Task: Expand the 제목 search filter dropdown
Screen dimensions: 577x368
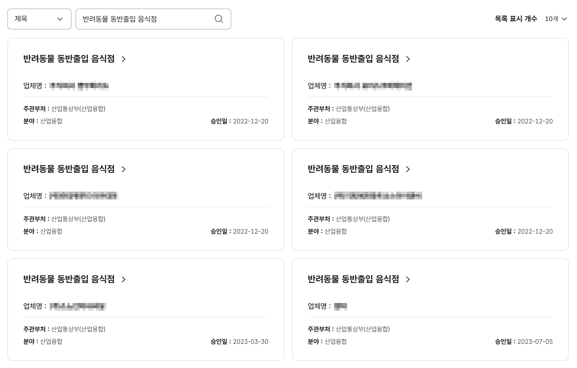Action: point(39,19)
